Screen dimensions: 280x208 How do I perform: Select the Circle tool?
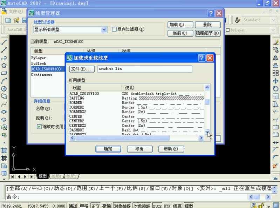[x=4, y=89]
